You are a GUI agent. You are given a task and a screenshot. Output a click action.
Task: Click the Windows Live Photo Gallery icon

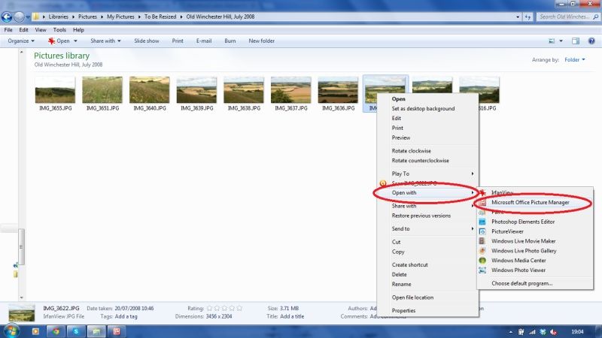(x=482, y=251)
